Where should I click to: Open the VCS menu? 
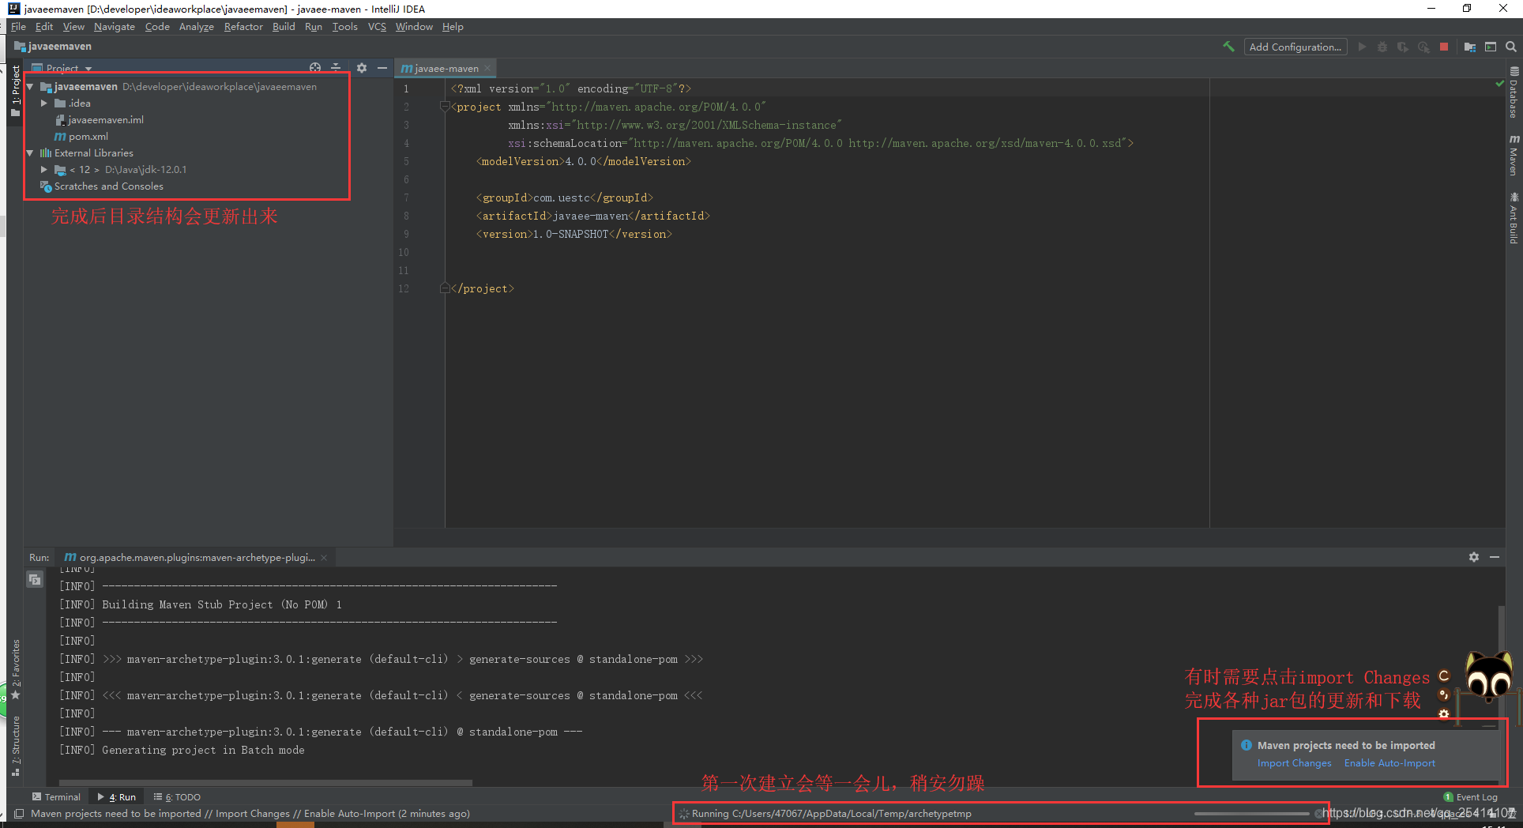[x=377, y=27]
